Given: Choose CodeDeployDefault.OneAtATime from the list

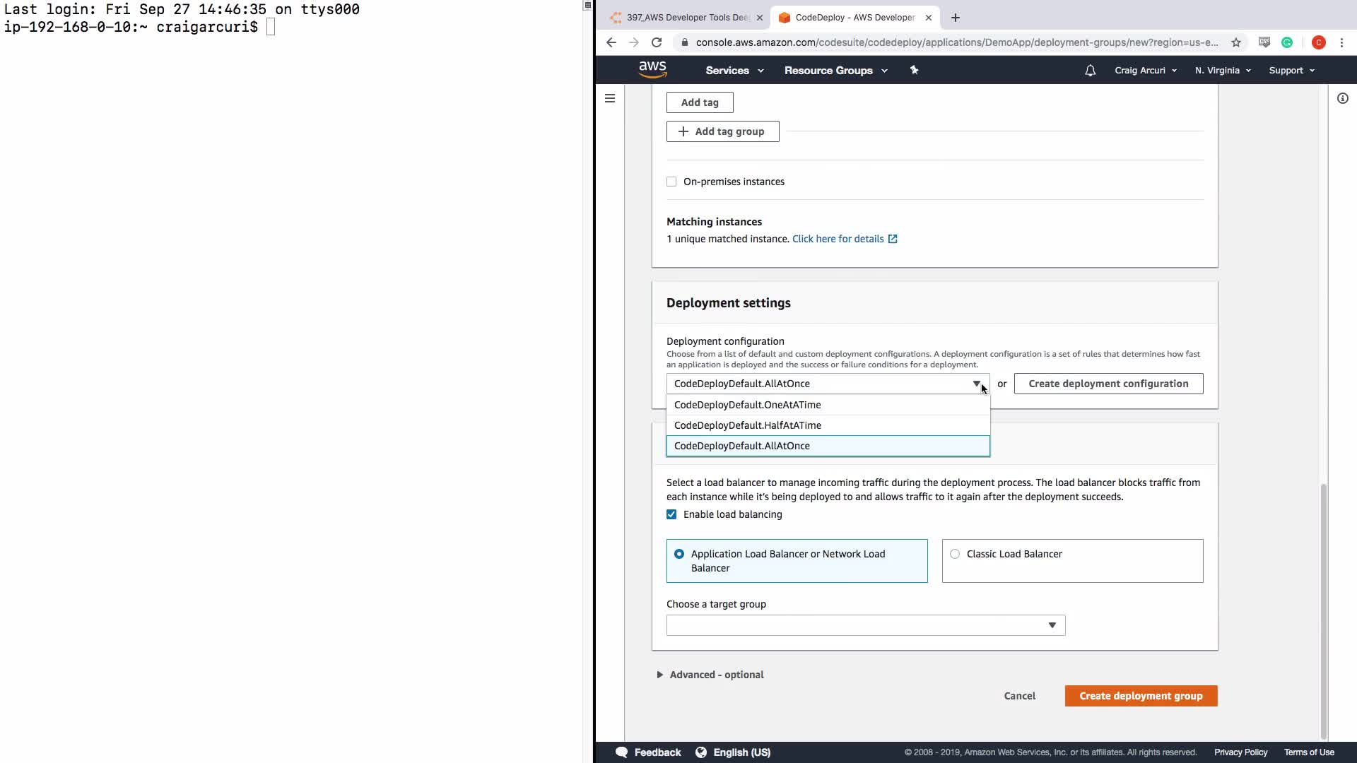Looking at the screenshot, I should tap(747, 405).
